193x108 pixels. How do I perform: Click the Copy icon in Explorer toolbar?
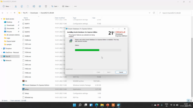point(22,6)
